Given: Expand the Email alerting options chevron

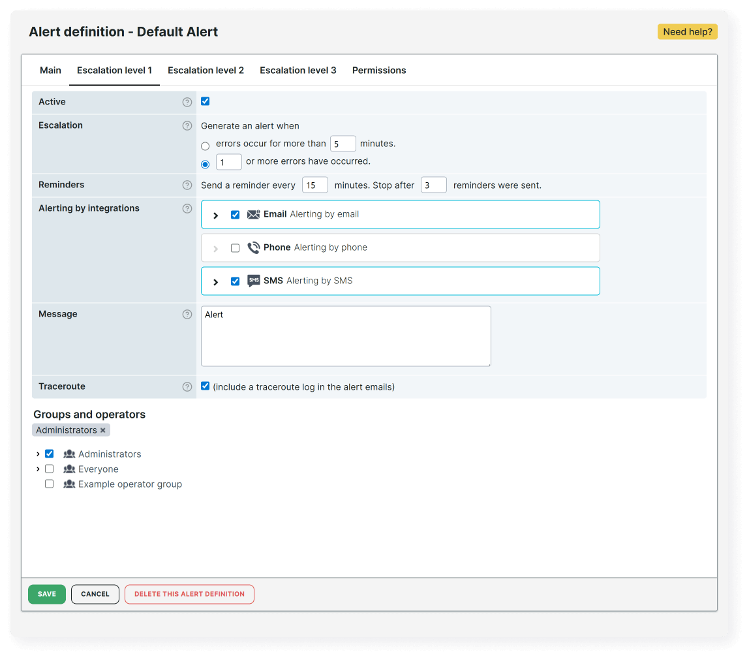Looking at the screenshot, I should 216,214.
